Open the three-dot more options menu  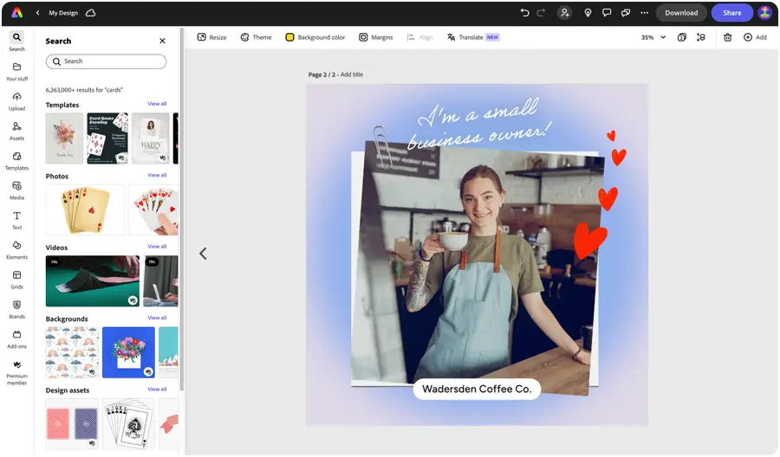[x=644, y=13]
